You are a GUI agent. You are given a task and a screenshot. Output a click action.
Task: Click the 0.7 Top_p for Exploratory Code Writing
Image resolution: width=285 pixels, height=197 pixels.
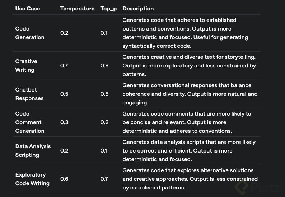(x=104, y=179)
